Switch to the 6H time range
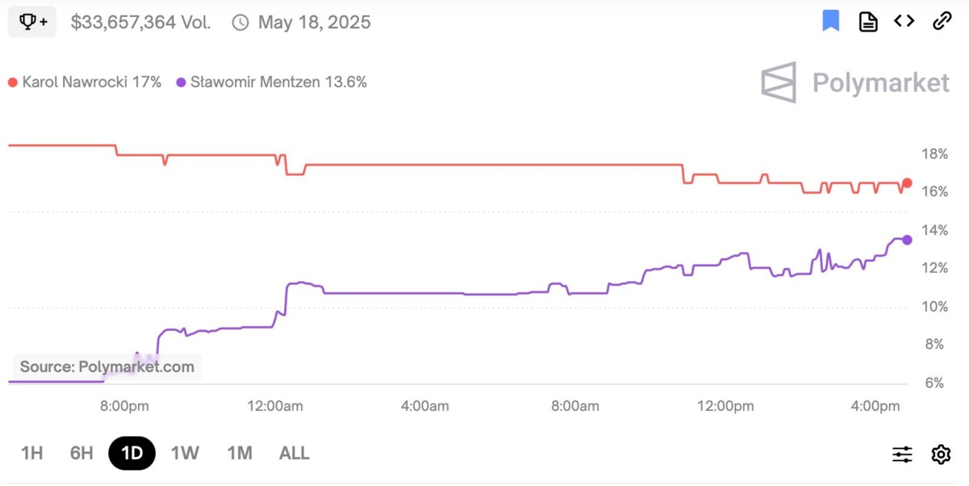969x486 pixels. coord(82,453)
